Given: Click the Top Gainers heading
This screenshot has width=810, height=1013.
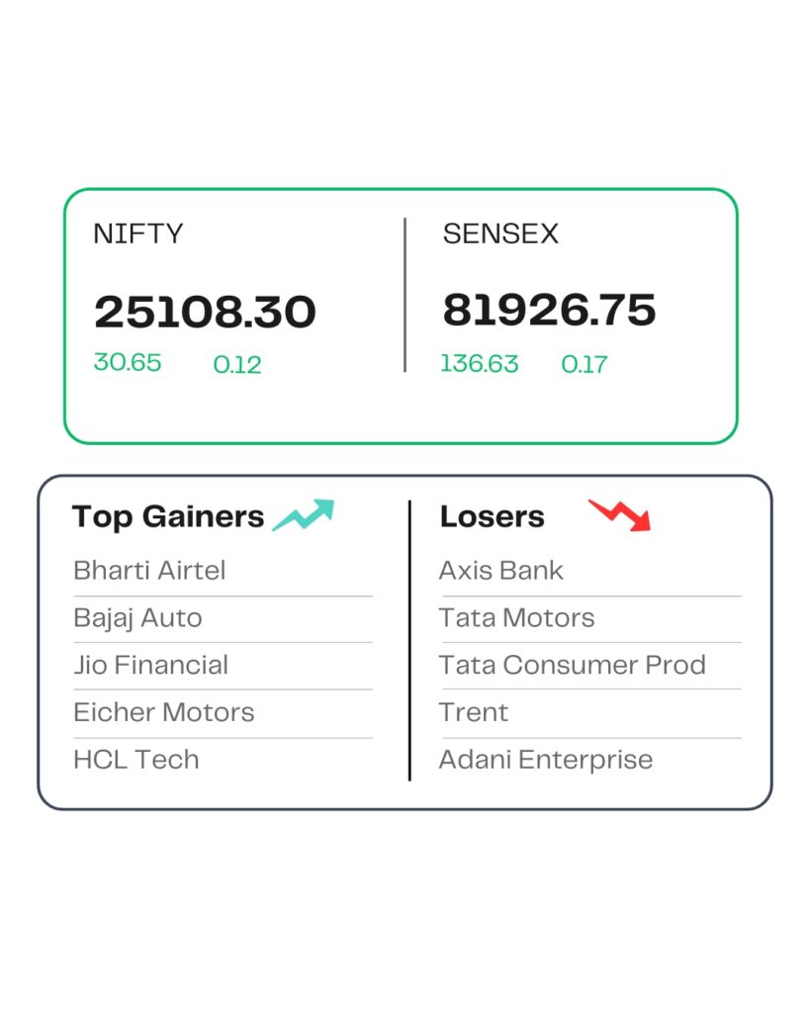Looking at the screenshot, I should tap(168, 516).
